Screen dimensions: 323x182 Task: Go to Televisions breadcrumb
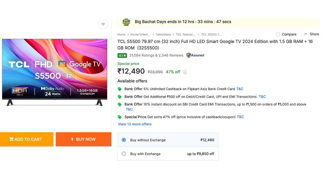click(x=163, y=35)
